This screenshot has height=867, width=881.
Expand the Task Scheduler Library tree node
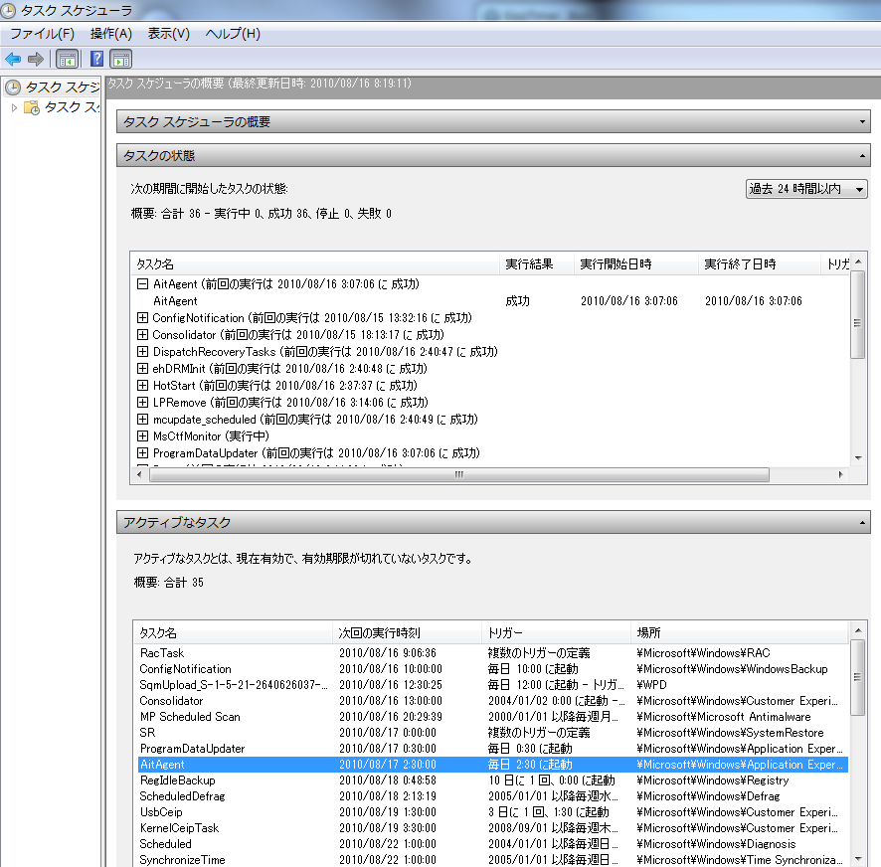(x=14, y=107)
